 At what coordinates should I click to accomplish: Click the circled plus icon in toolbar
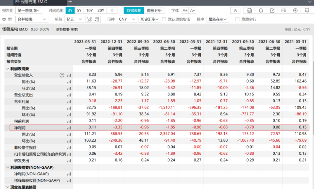coord(295,10)
